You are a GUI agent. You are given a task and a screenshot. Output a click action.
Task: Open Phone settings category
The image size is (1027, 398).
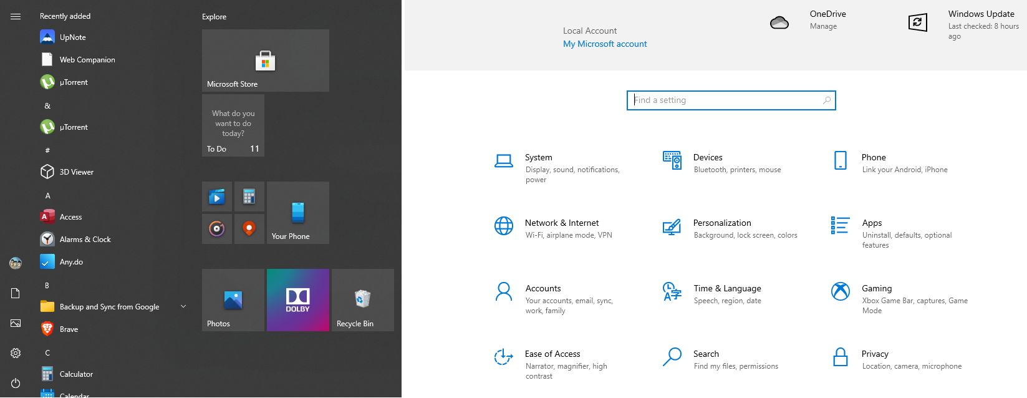coord(890,162)
